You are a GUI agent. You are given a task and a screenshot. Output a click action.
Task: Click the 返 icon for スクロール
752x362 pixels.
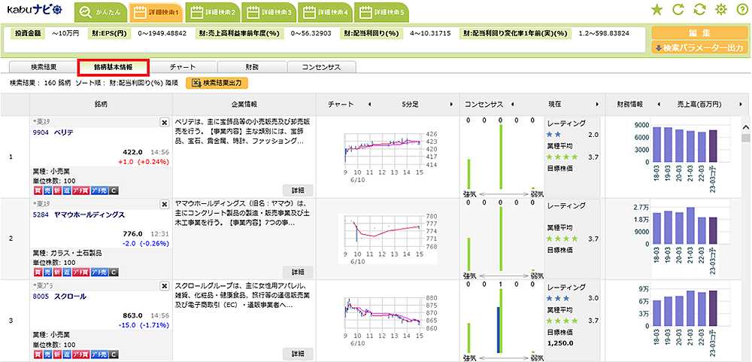(x=67, y=354)
